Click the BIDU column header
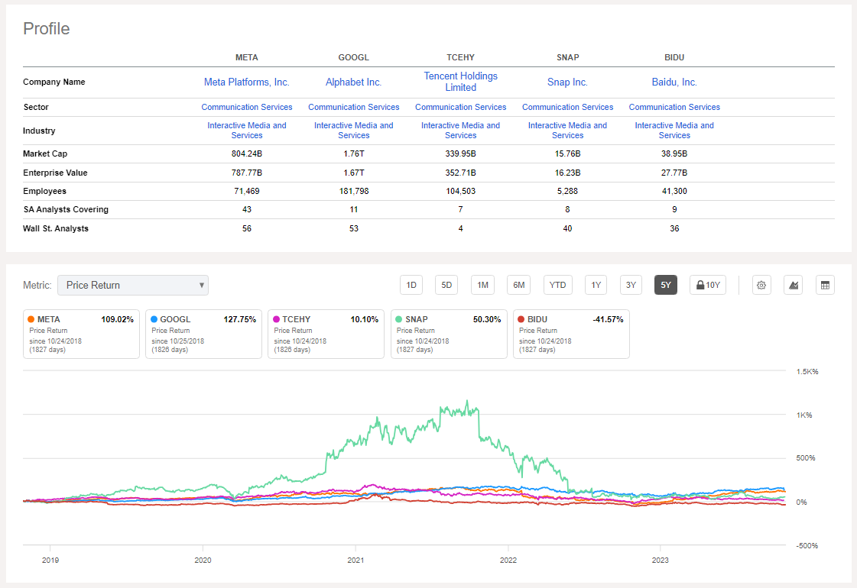857x588 pixels. pyautogui.click(x=674, y=57)
